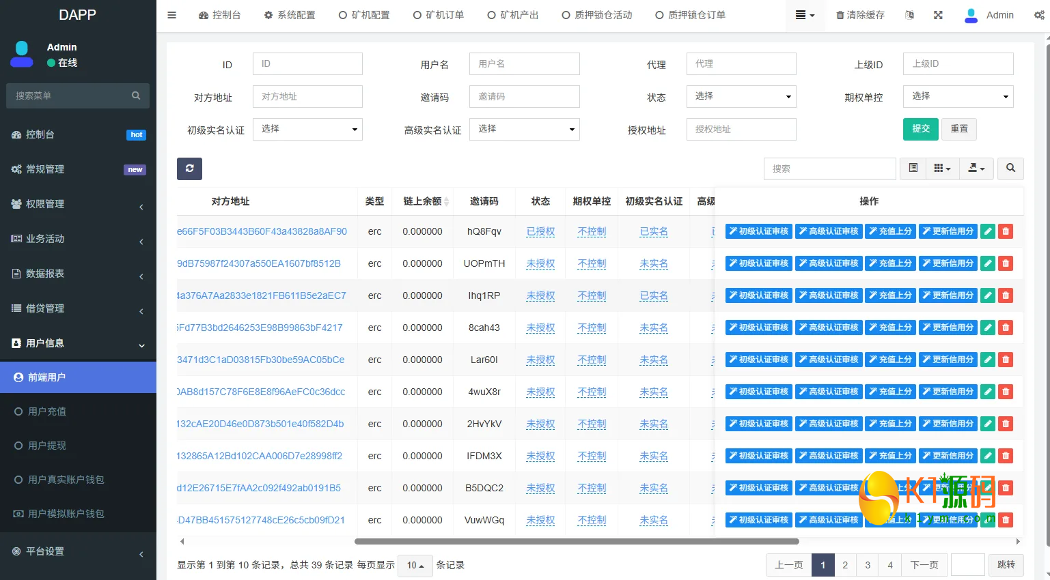Select 用户模拟账户钱包 in sidebar

coord(78,514)
